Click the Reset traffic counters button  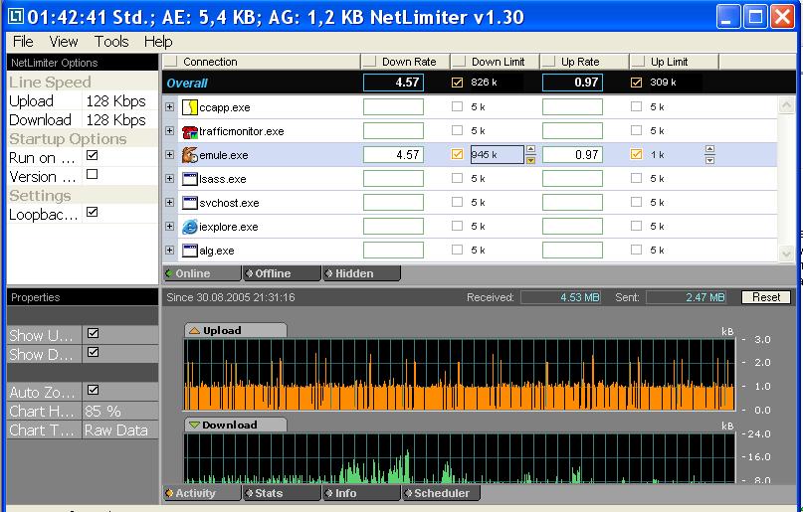coord(766,297)
